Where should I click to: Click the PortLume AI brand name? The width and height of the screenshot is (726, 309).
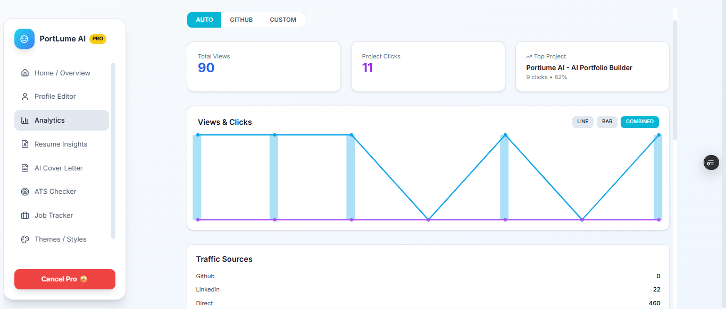(63, 39)
